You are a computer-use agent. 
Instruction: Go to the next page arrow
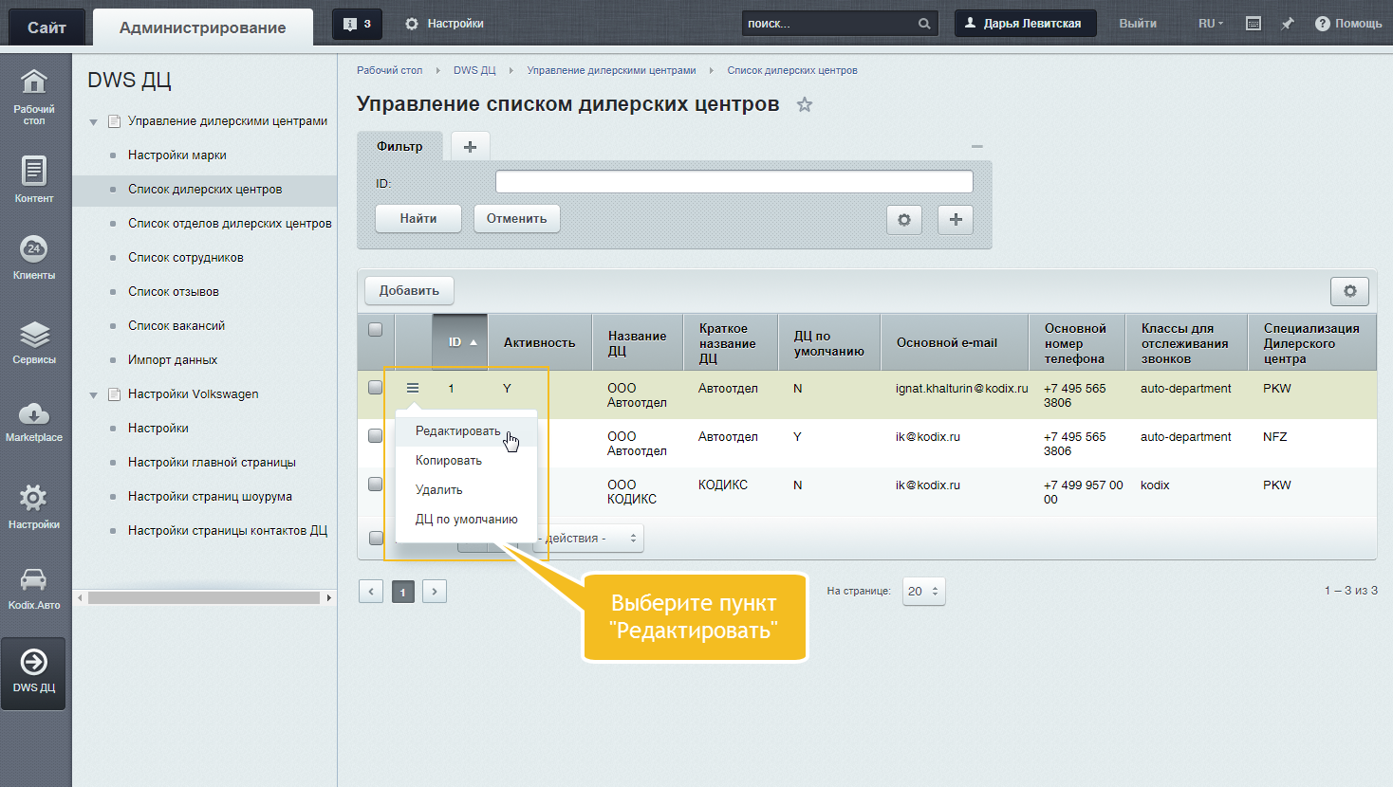click(x=435, y=592)
